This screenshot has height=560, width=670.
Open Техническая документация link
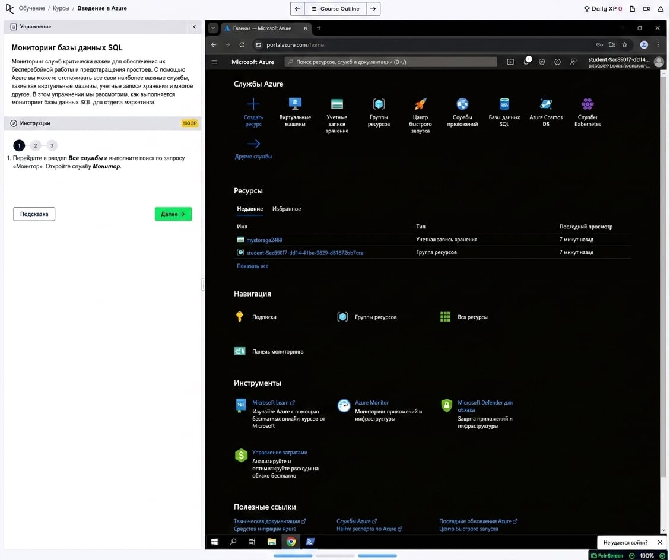(x=269, y=521)
